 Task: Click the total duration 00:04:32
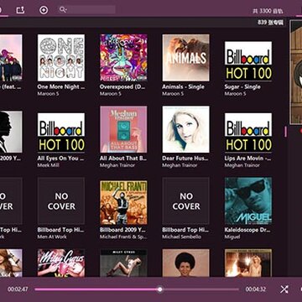256,289
